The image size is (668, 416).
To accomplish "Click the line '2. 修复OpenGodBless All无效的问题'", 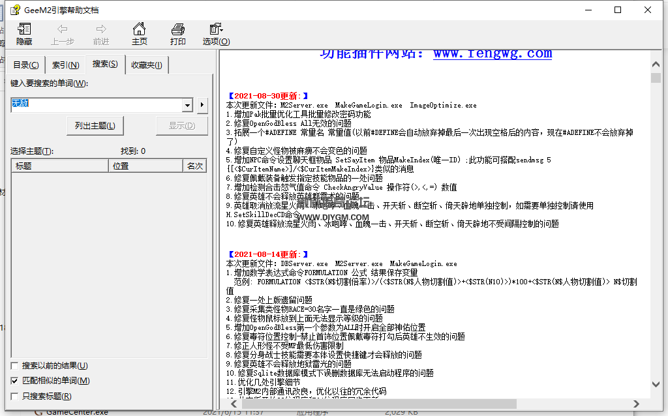I will (x=289, y=123).
